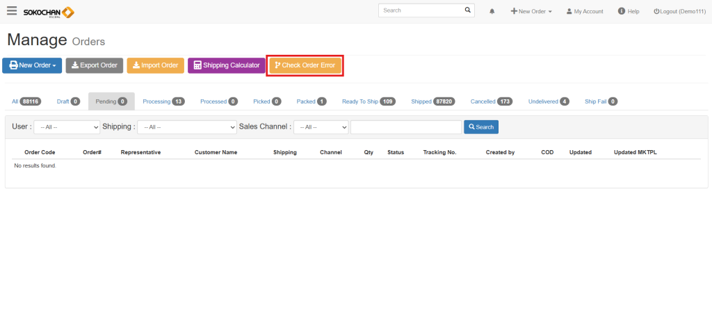Open the Shipping Calculator
Screen dimensions: 712x321
click(227, 65)
